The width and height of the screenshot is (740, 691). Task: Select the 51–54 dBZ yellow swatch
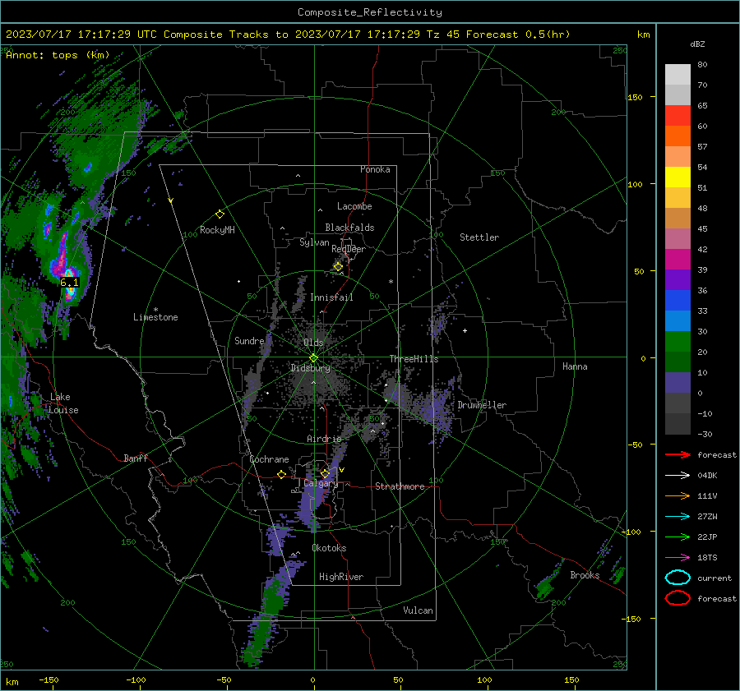point(678,177)
